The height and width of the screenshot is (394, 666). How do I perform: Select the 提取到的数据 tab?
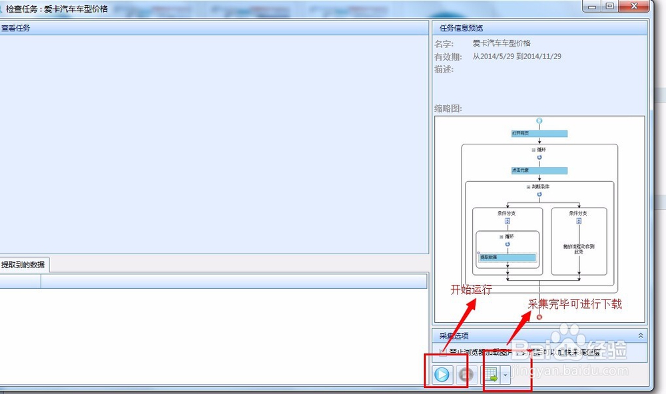(x=23, y=264)
